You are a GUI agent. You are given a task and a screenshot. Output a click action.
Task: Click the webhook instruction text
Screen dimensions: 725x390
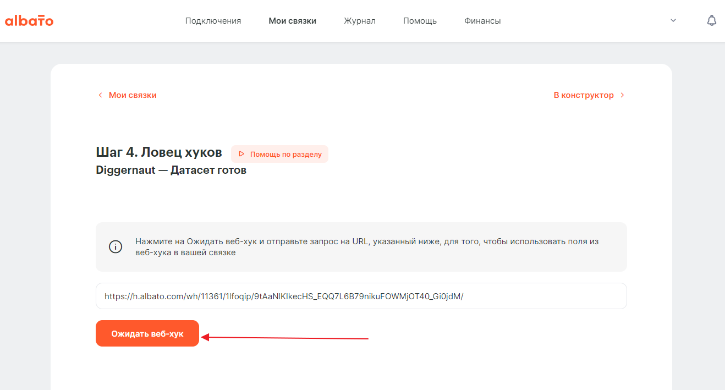click(x=367, y=247)
